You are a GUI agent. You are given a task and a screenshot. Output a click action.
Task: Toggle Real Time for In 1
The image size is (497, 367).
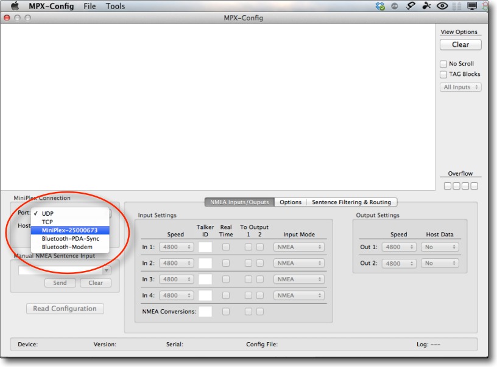pyautogui.click(x=226, y=247)
